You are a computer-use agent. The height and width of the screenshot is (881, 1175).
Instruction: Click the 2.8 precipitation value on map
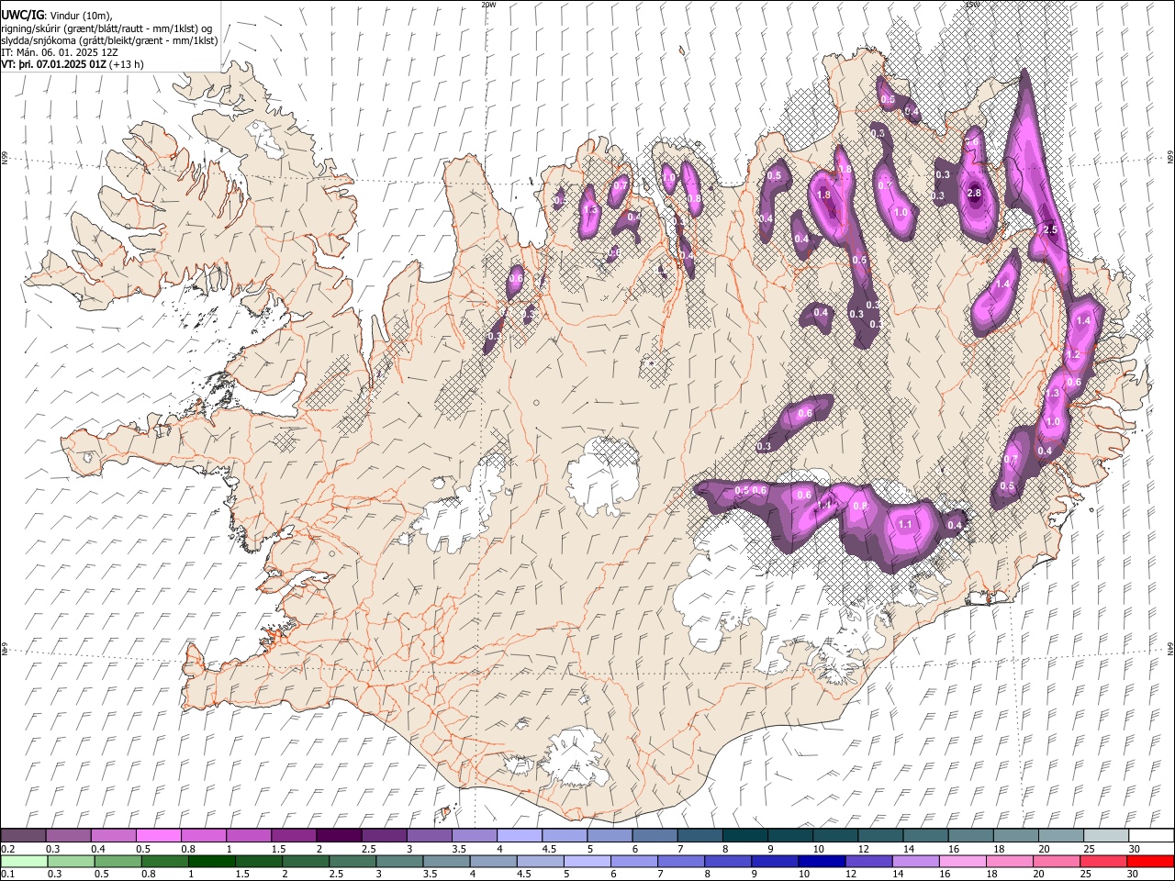975,194
